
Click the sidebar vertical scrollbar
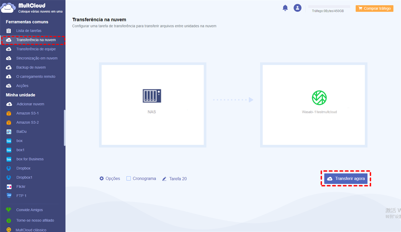point(64,128)
